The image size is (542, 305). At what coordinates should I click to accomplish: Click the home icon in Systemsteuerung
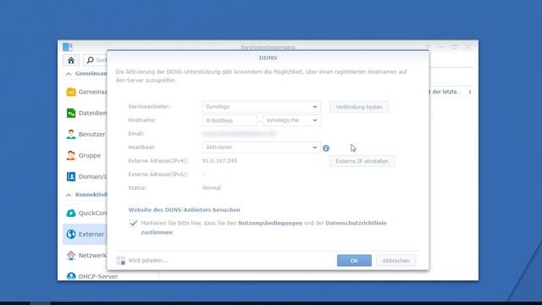click(71, 60)
